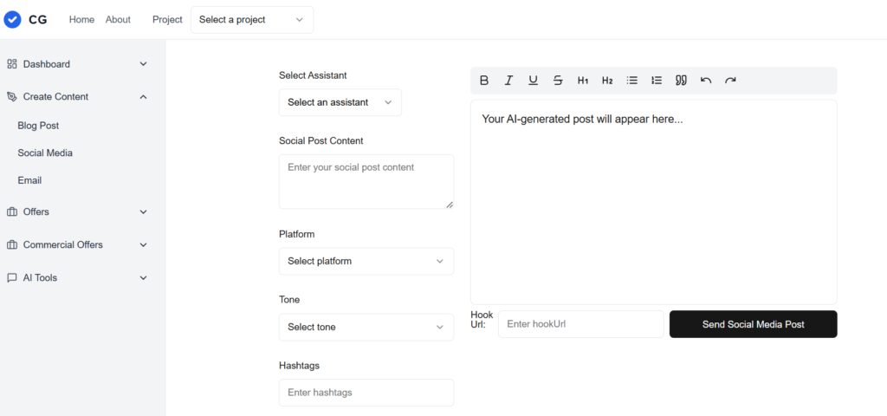Apply italic formatting in the editor
This screenshot has height=416, width=887.
(508, 81)
